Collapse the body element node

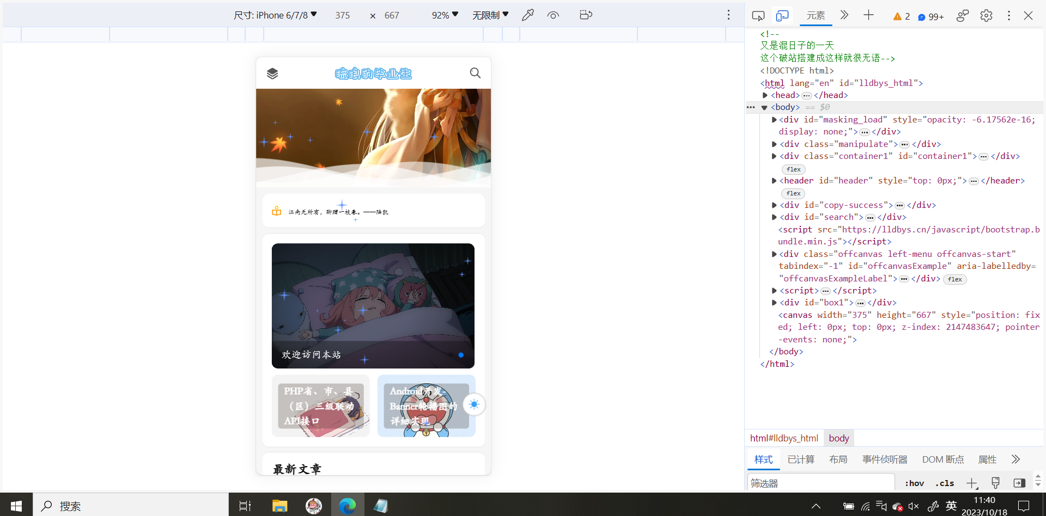pos(764,107)
